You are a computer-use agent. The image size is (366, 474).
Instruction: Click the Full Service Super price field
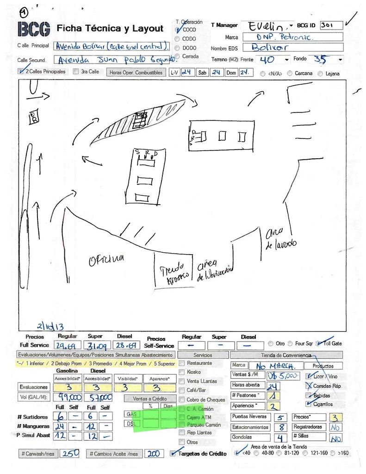[x=97, y=345]
